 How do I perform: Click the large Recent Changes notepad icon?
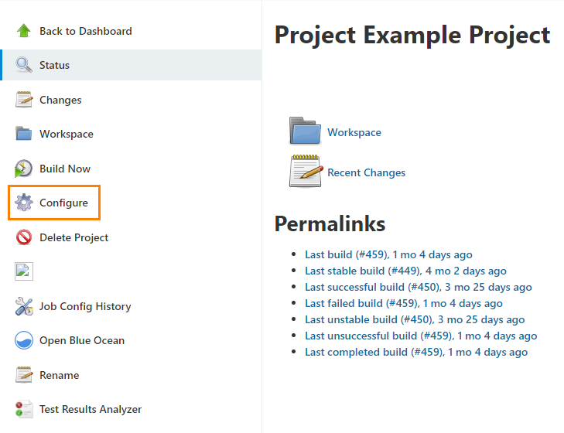(x=306, y=171)
